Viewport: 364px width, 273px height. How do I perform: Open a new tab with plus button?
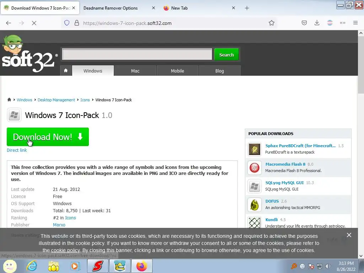[247, 8]
